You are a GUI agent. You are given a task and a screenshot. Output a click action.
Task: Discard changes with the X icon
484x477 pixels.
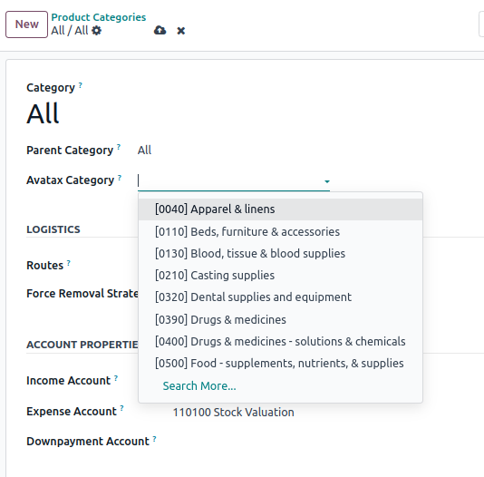tap(181, 31)
